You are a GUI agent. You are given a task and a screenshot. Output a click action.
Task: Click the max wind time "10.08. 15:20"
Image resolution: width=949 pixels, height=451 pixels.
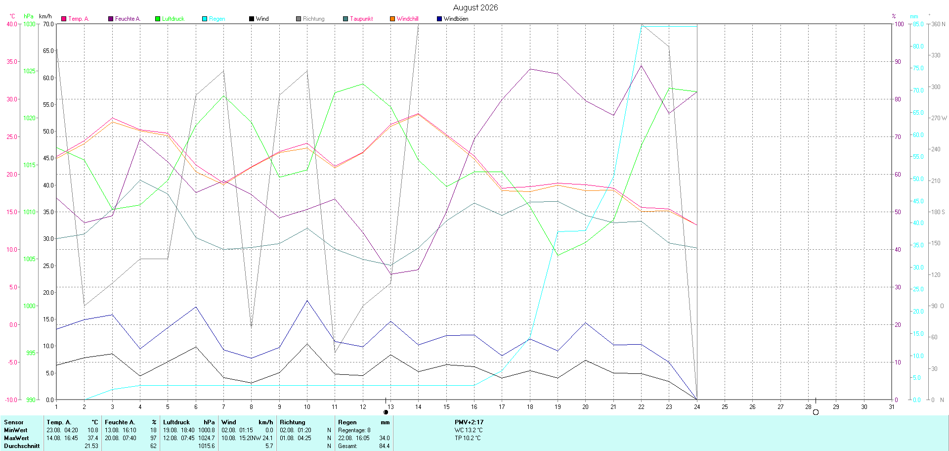tap(237, 438)
